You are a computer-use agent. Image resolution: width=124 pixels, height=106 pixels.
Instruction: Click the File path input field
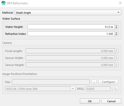pos(51,82)
